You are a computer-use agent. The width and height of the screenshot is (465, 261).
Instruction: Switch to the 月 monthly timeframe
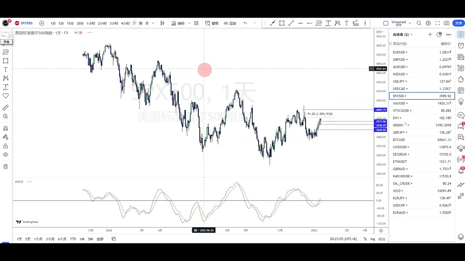pyautogui.click(x=147, y=23)
